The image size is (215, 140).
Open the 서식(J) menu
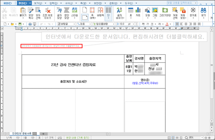click(x=69, y=3)
